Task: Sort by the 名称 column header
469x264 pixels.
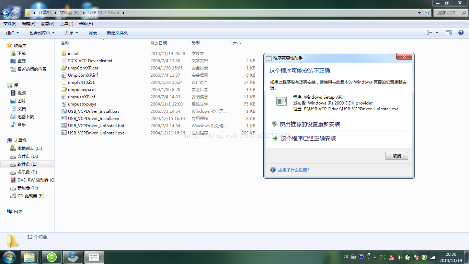Action: (x=65, y=43)
